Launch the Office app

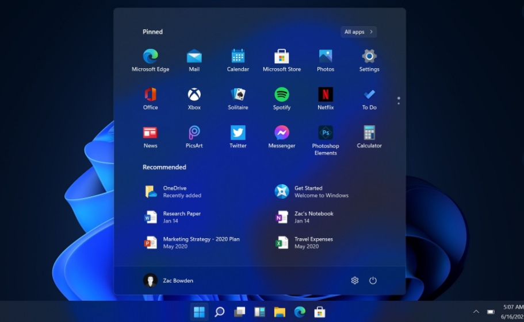tap(150, 99)
